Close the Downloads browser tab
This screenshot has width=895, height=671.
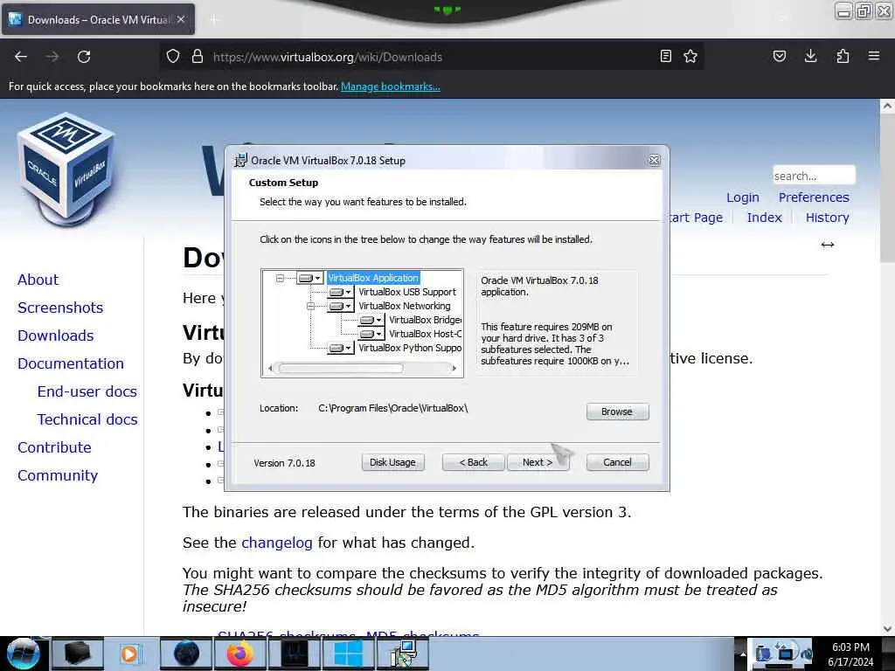(x=181, y=19)
